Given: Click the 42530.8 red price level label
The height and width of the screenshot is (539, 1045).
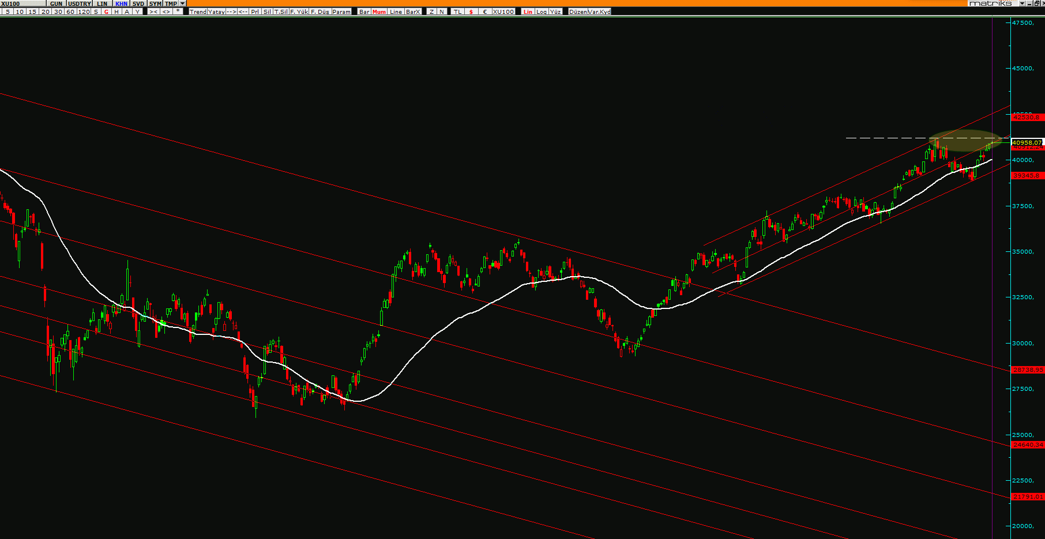Looking at the screenshot, I should click(1028, 117).
